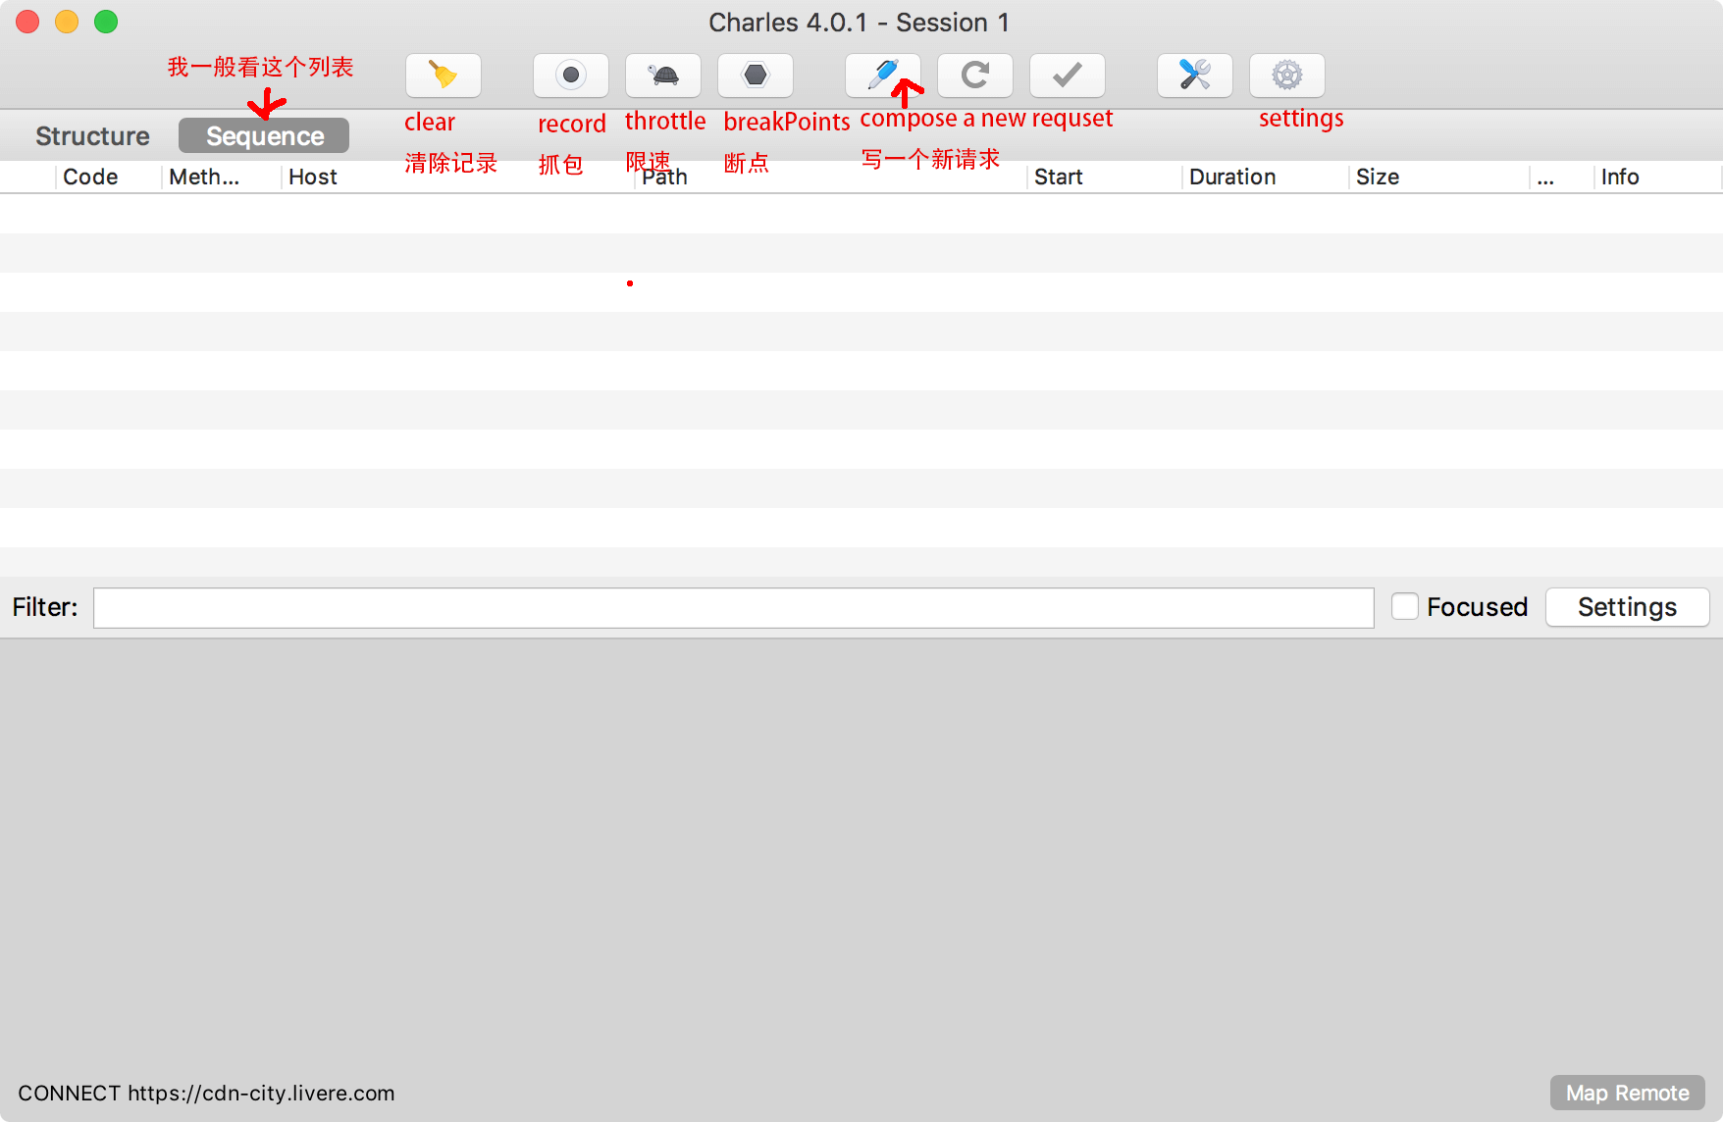1723x1122 pixels.
Task: Click the Size column header
Action: (1378, 178)
